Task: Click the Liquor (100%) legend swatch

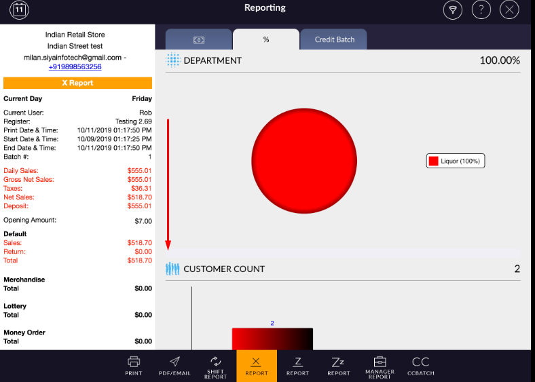Action: [x=433, y=161]
